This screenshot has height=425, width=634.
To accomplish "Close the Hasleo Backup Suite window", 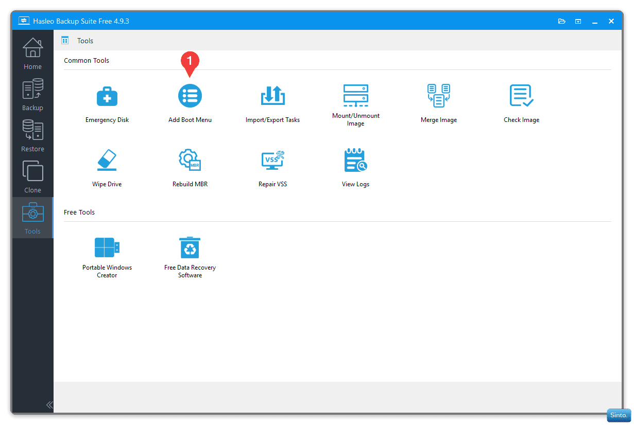I will click(611, 21).
